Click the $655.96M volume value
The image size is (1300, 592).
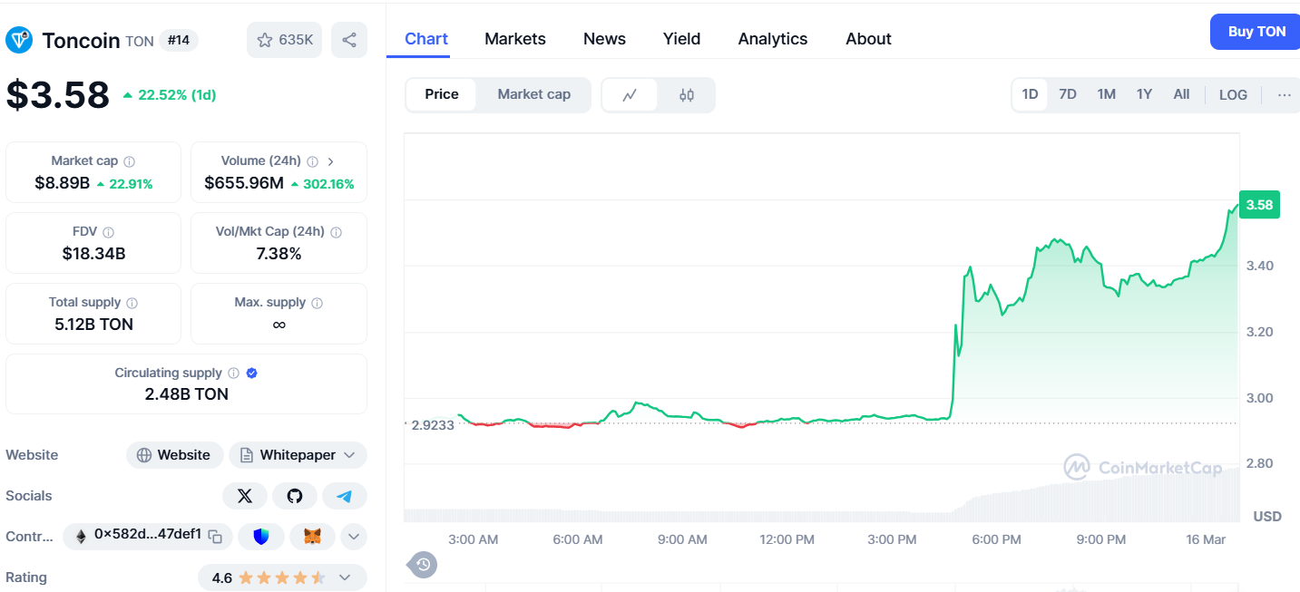click(244, 183)
